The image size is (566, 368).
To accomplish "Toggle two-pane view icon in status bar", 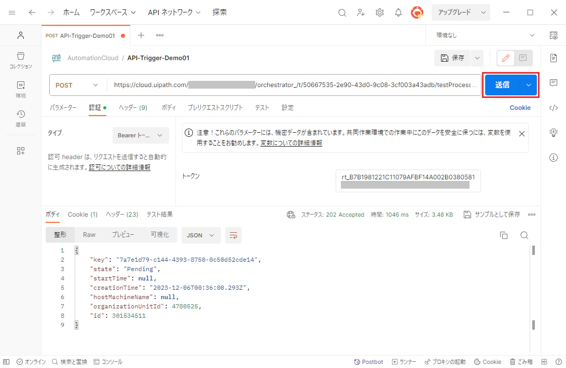I will 544,361.
